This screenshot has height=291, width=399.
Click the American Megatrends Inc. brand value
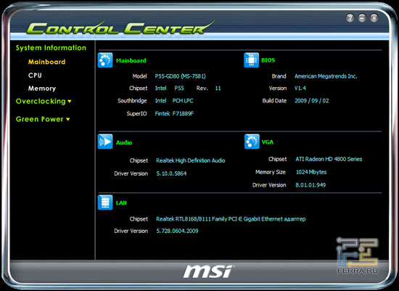pos(326,76)
